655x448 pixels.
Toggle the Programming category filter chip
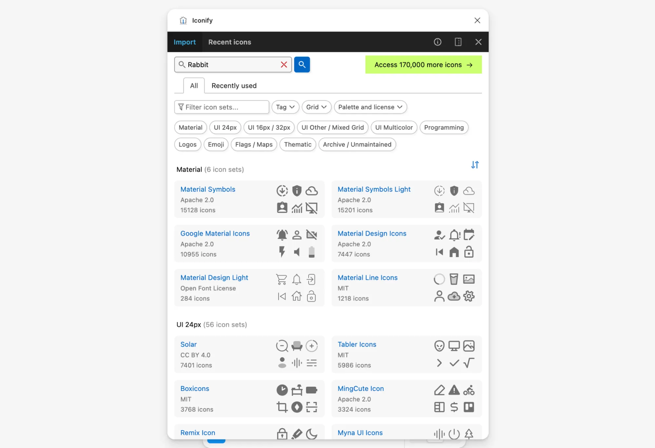coord(444,127)
